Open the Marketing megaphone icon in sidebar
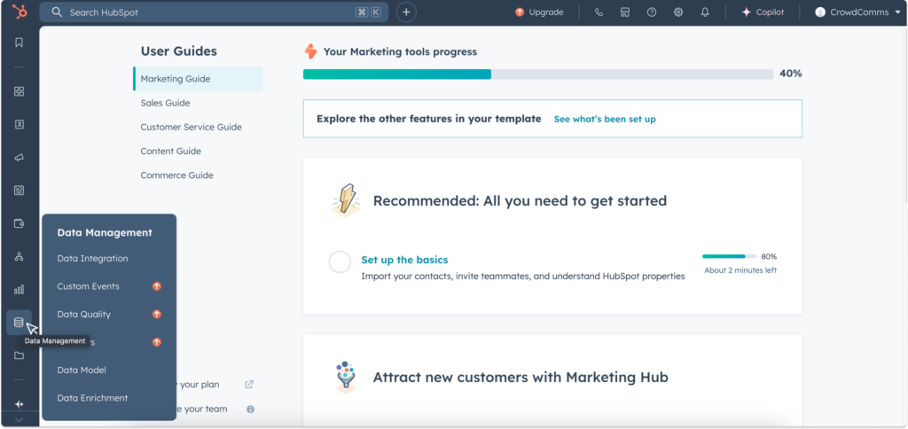908x429 pixels. pyautogui.click(x=20, y=158)
